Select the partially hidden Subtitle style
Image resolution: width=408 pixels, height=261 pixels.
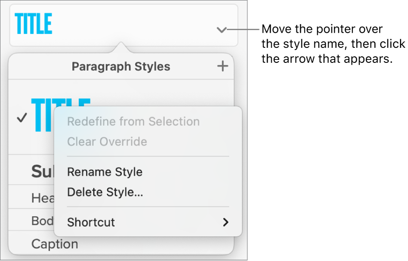click(x=42, y=172)
